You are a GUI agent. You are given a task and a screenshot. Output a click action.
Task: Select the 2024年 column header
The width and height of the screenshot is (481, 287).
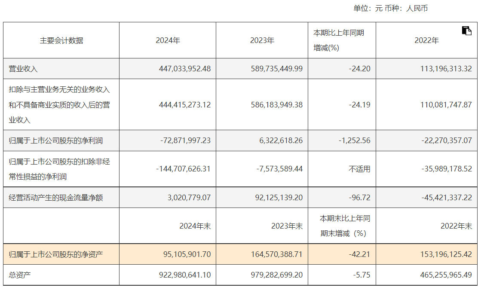click(168, 41)
